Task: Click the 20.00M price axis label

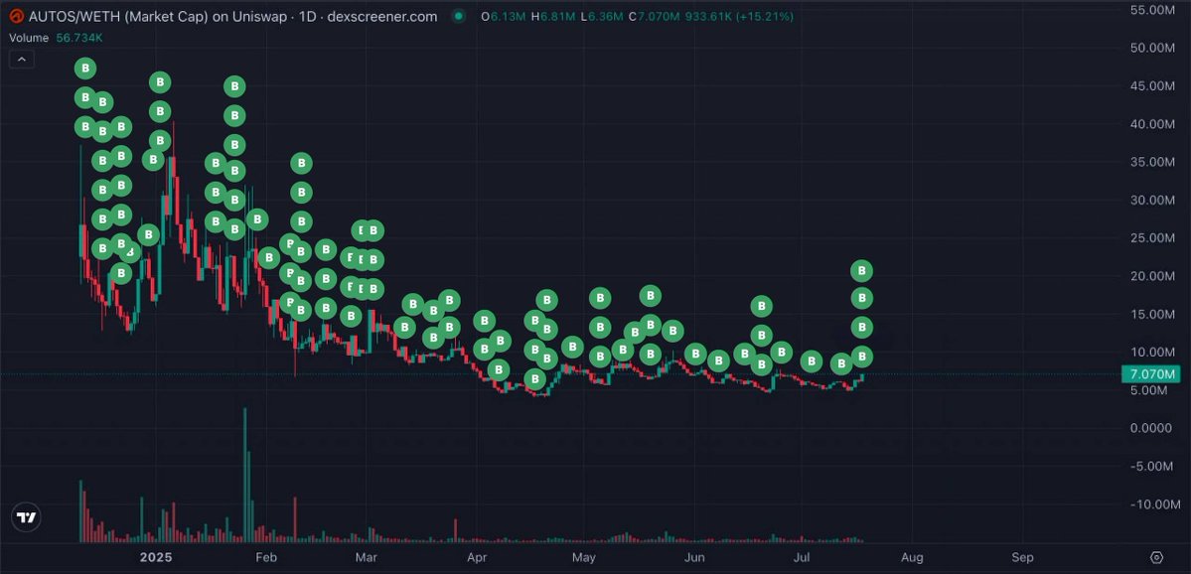Action: (1151, 276)
